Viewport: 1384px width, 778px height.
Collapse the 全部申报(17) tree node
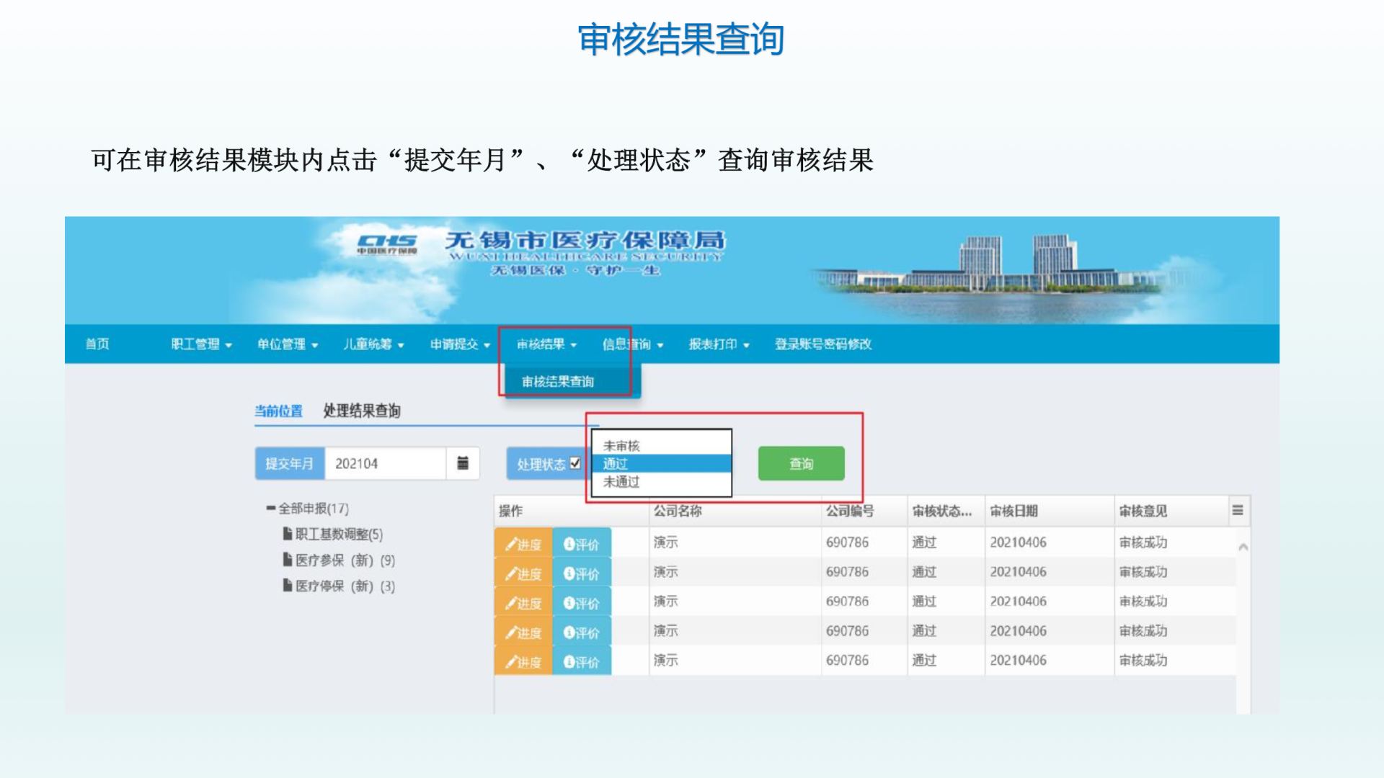pyautogui.click(x=271, y=509)
